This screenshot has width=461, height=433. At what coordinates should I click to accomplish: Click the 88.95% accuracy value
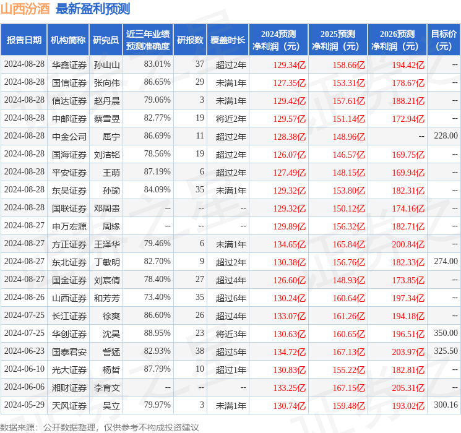[x=157, y=333]
